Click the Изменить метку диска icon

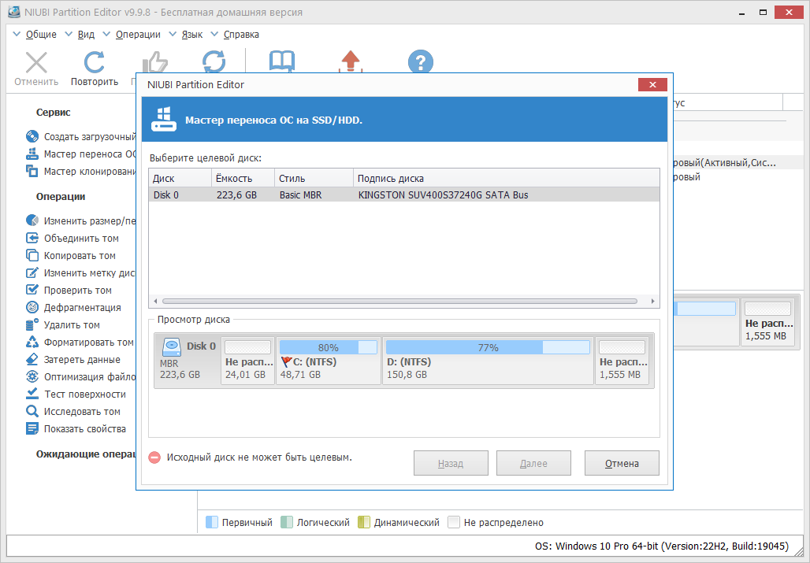32,272
